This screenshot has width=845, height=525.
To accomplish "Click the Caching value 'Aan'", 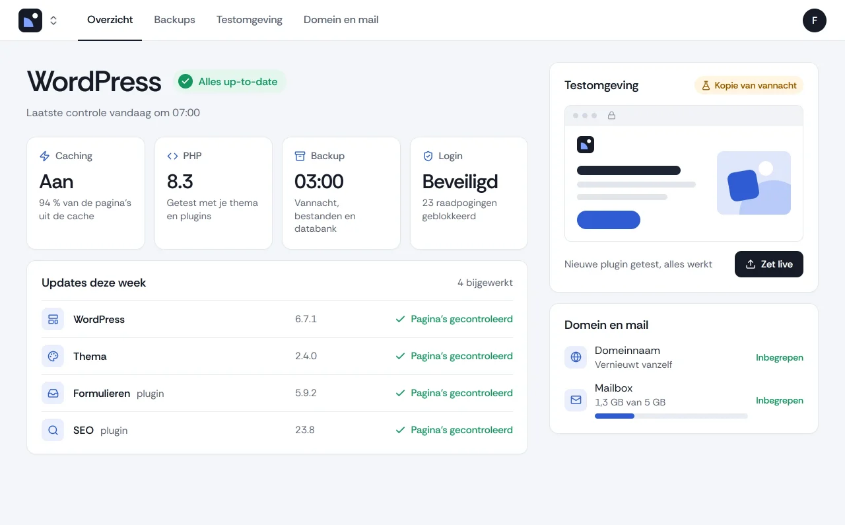I will (56, 182).
